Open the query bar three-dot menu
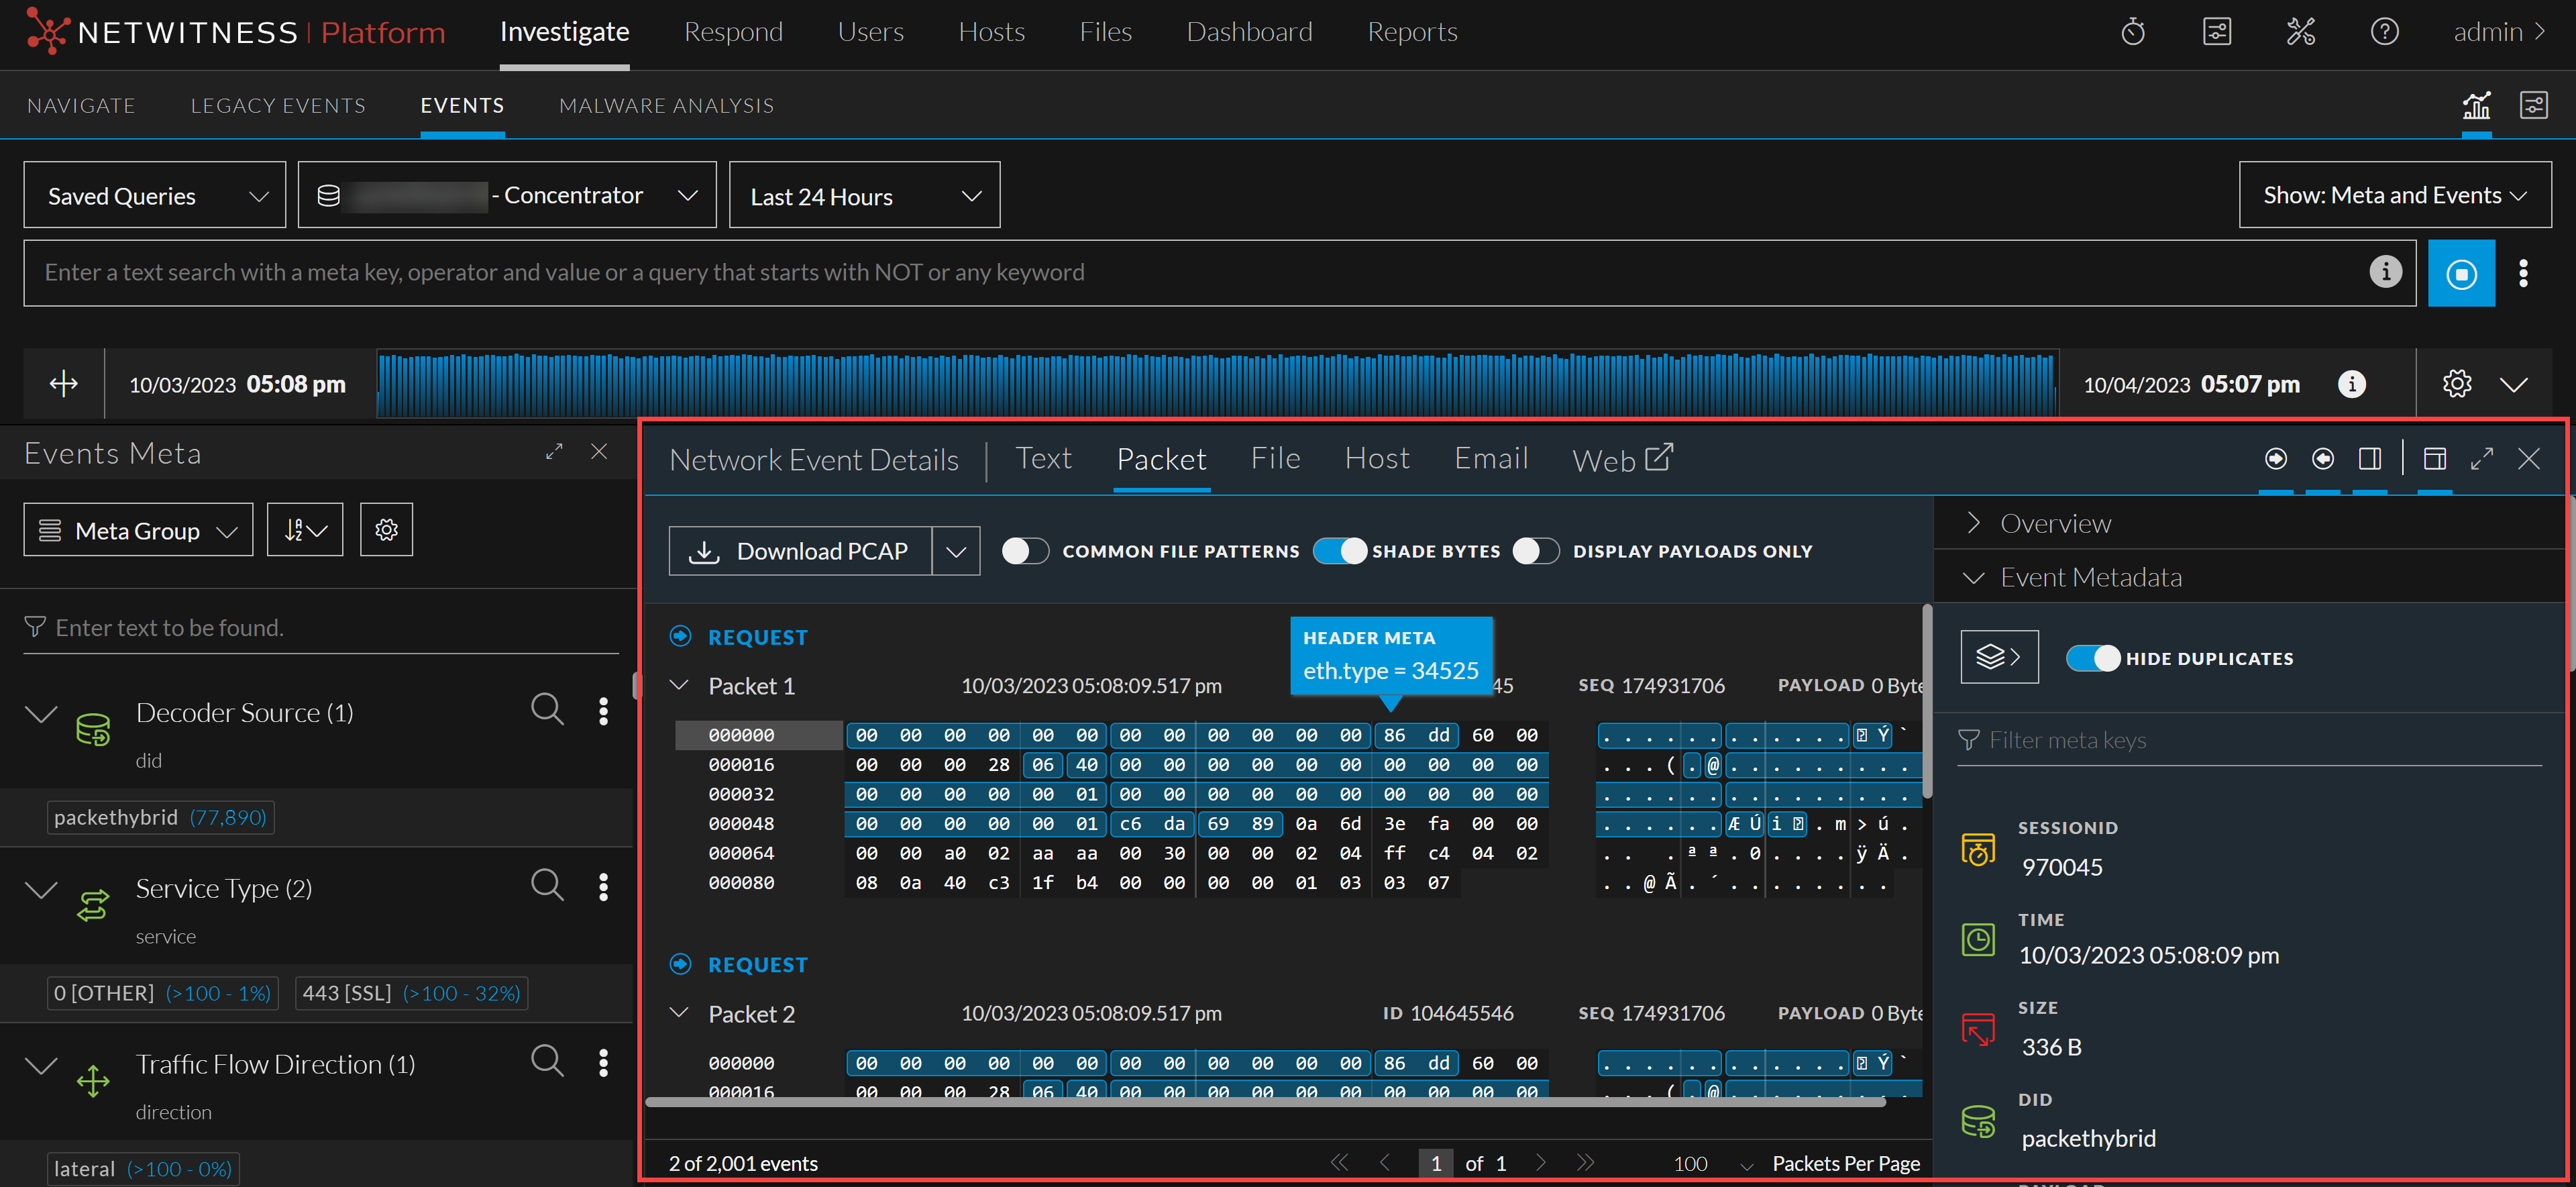The width and height of the screenshot is (2576, 1187). [x=2524, y=273]
